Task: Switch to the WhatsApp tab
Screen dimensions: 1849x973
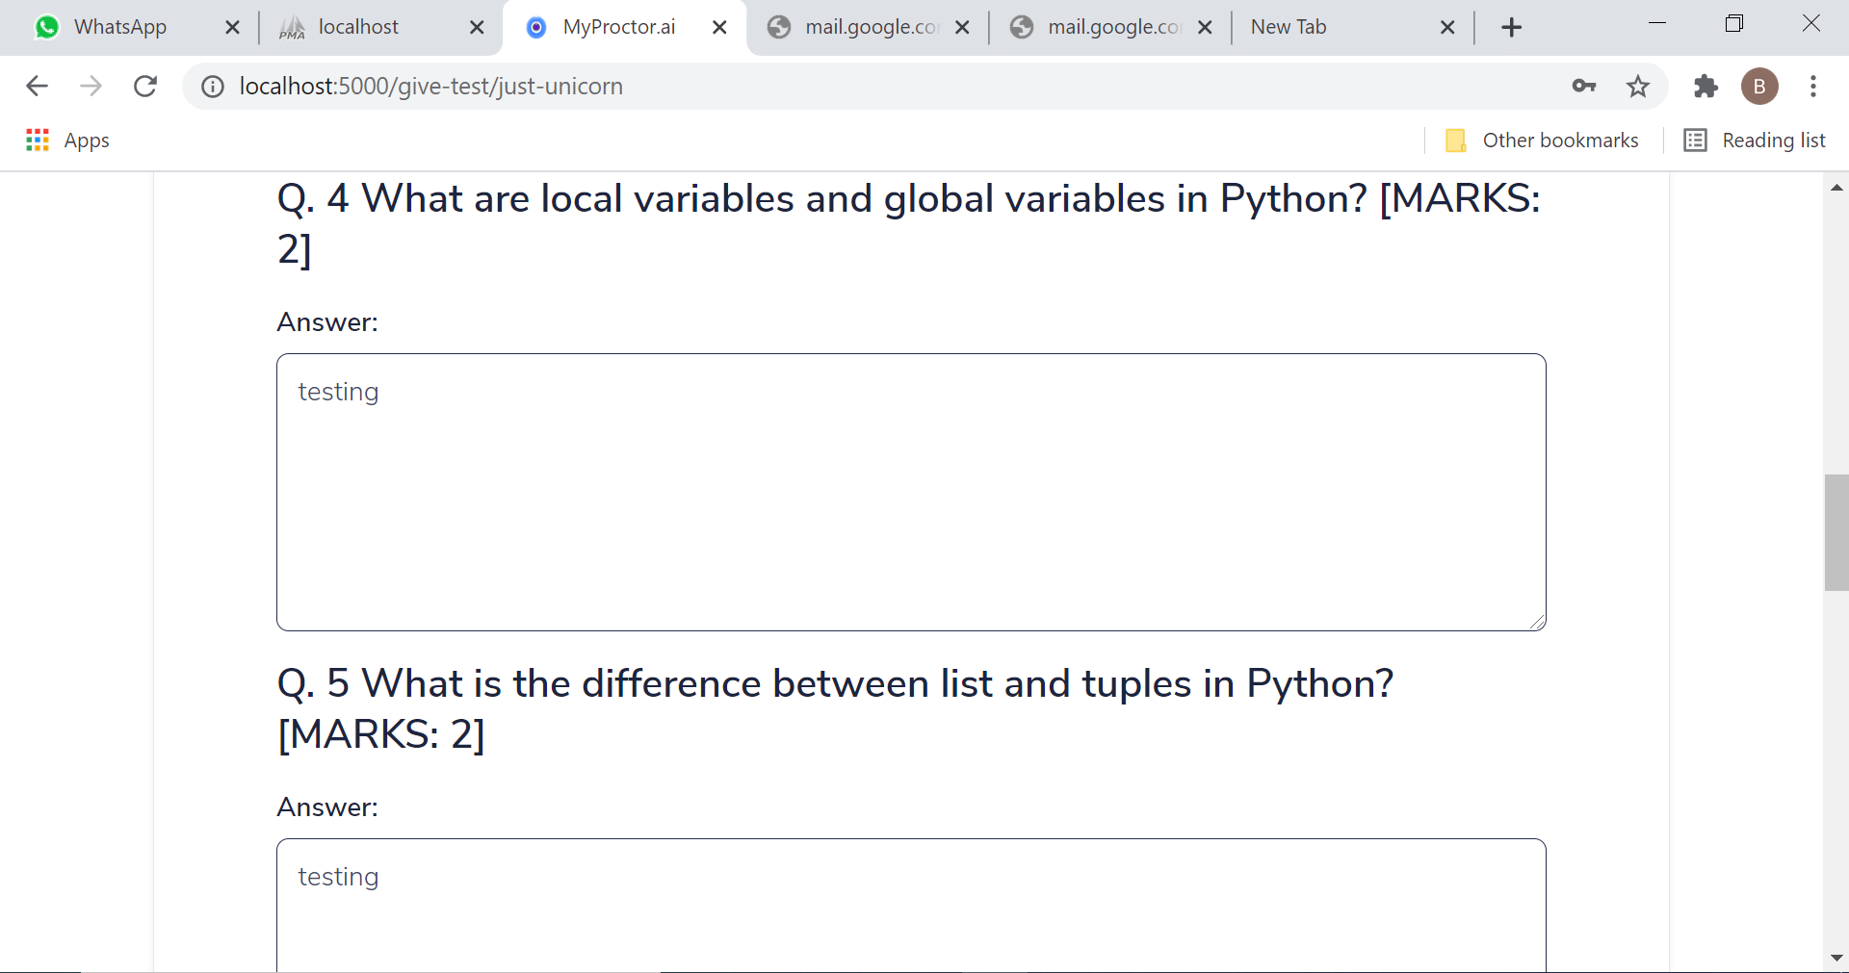Action: point(120,28)
